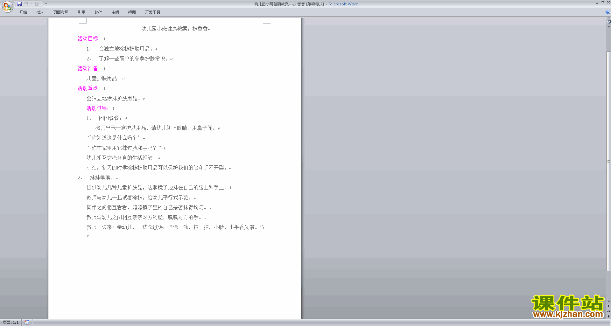The width and height of the screenshot is (611, 326).
Task: Open Customize Quick Access Toolbar dropdown
Action: tap(46, 4)
